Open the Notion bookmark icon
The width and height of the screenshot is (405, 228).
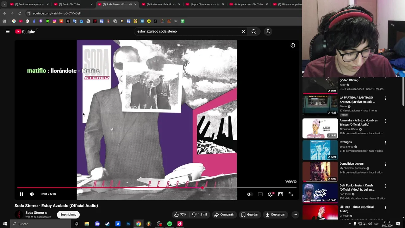[115, 21]
